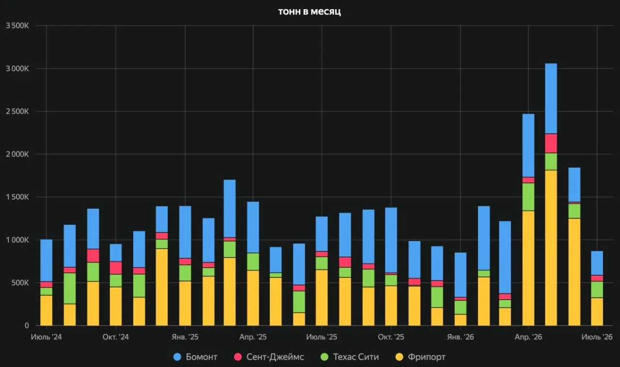Select the blue Бомонт segment of Янв. '25 bar
This screenshot has height=367, width=620.
pyautogui.click(x=185, y=232)
